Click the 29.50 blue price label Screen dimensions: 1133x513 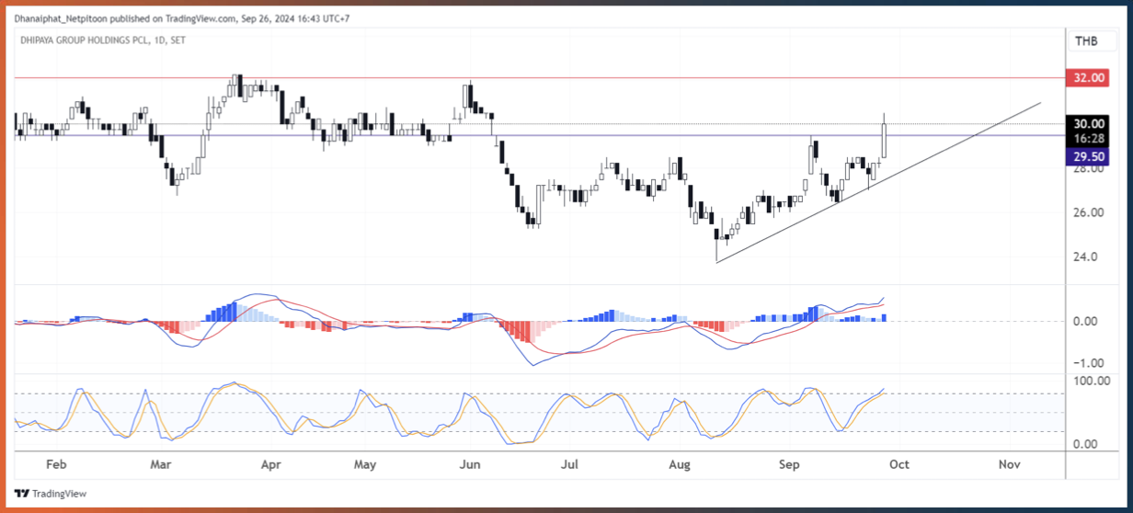(1089, 156)
